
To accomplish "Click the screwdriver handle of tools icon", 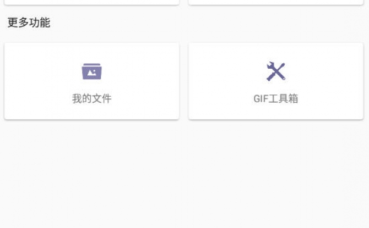I will (270, 77).
